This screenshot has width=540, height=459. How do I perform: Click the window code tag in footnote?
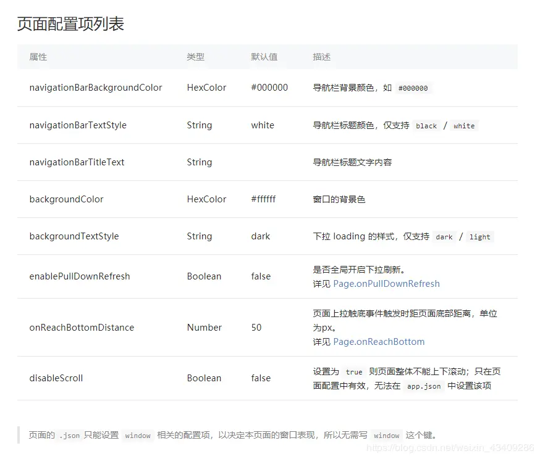138,436
